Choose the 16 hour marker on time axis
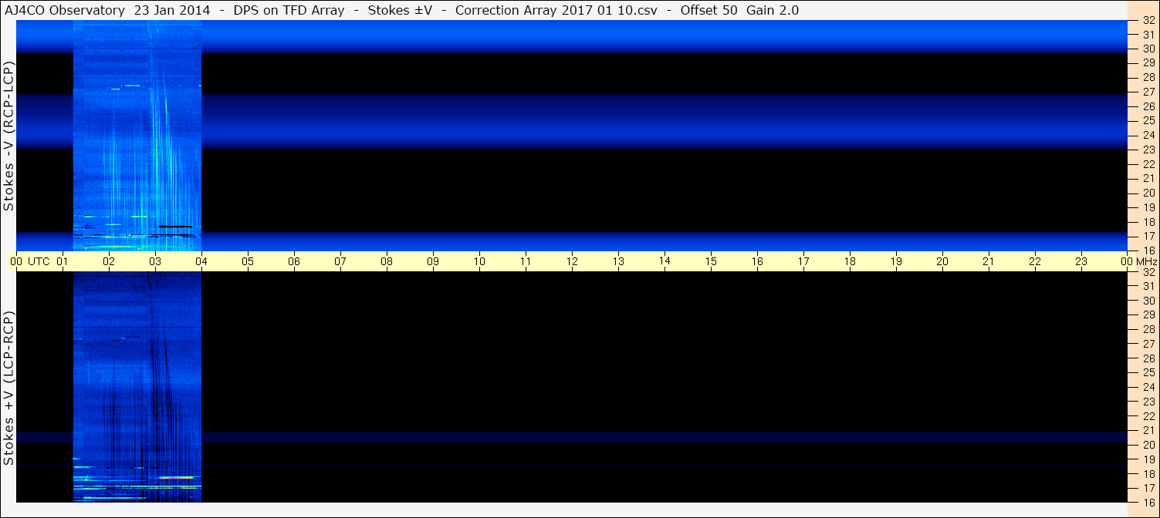Screen dimensions: 1160x518 (757, 261)
